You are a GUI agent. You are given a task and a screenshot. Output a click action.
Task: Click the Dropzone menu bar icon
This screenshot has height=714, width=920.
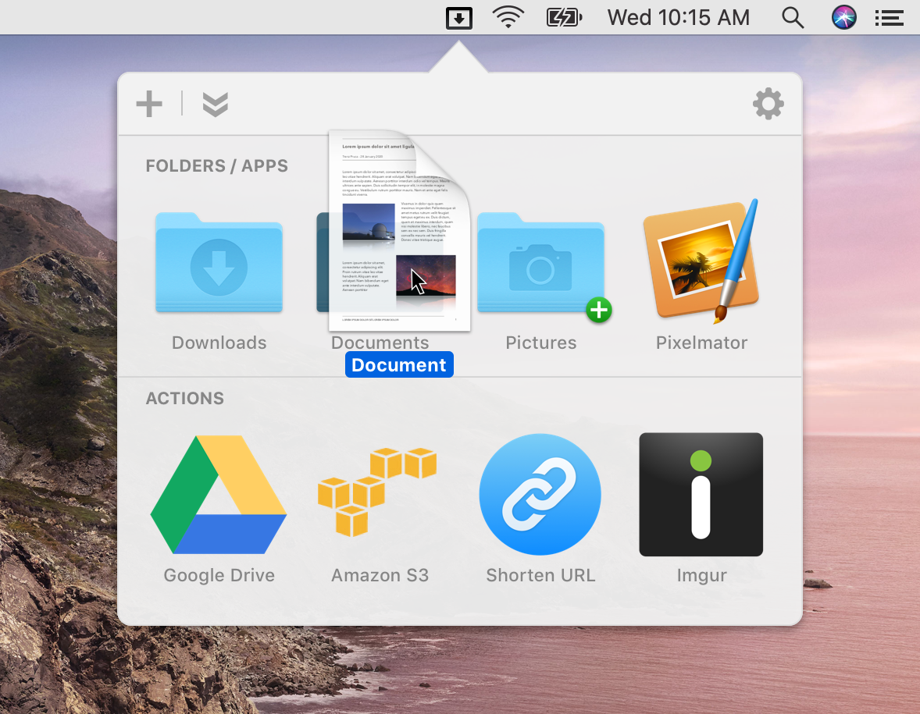coord(459,17)
